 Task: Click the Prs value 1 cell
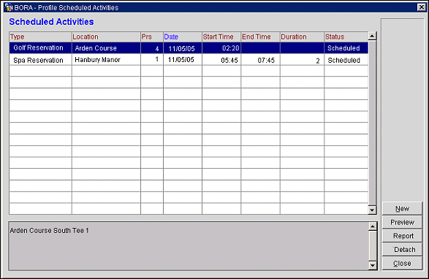tap(152, 60)
